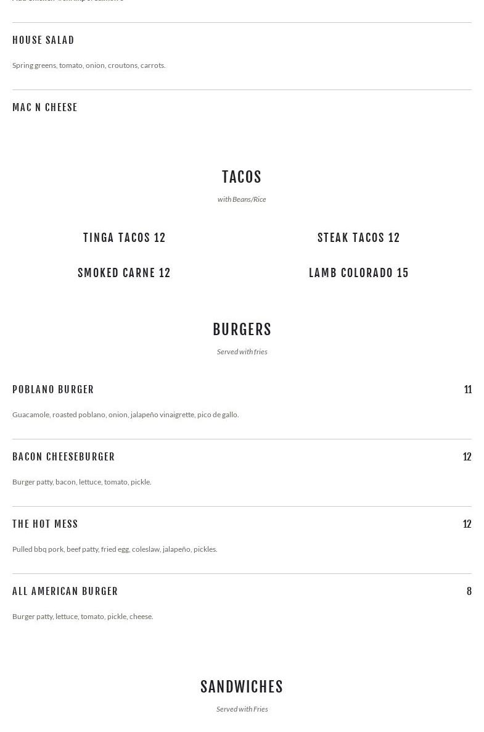Click The Hot Mess price 12

click(467, 524)
